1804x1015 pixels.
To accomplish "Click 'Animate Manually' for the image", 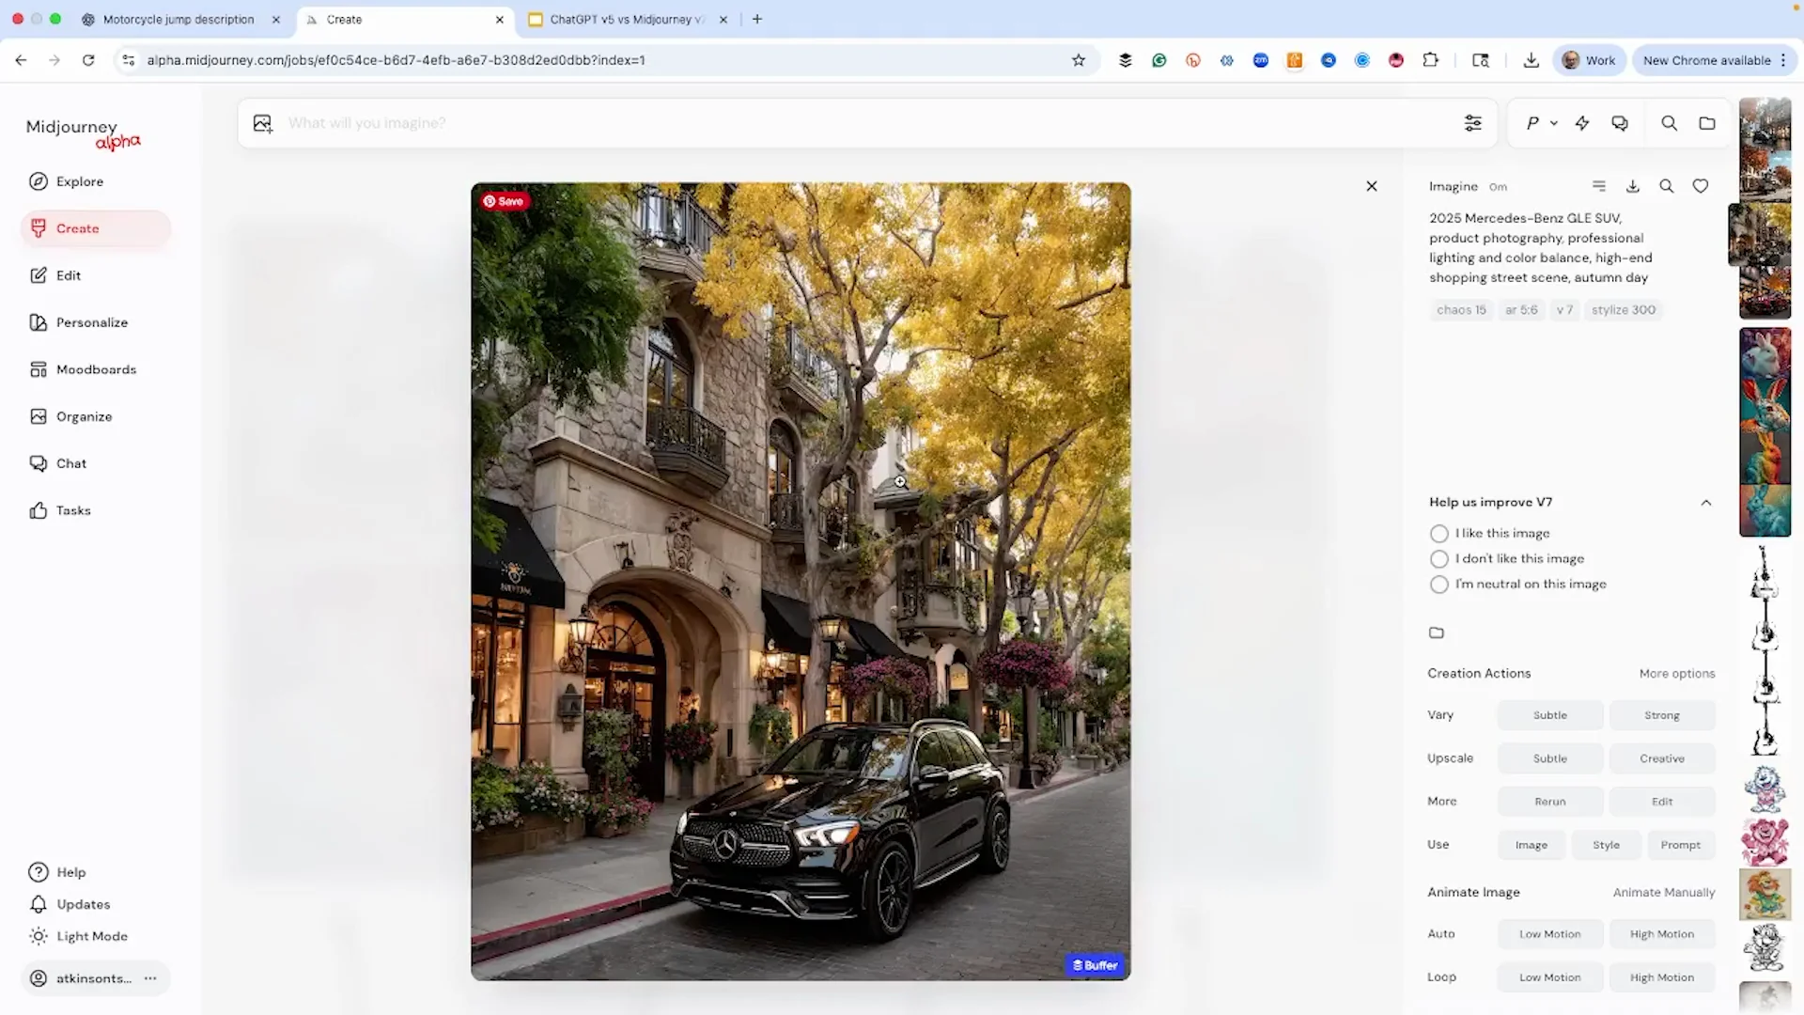I will (x=1664, y=892).
